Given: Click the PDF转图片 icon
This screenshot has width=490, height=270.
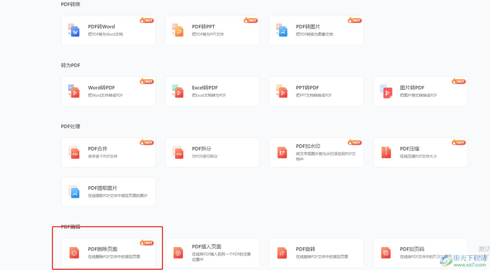Looking at the screenshot, I should [x=282, y=30].
